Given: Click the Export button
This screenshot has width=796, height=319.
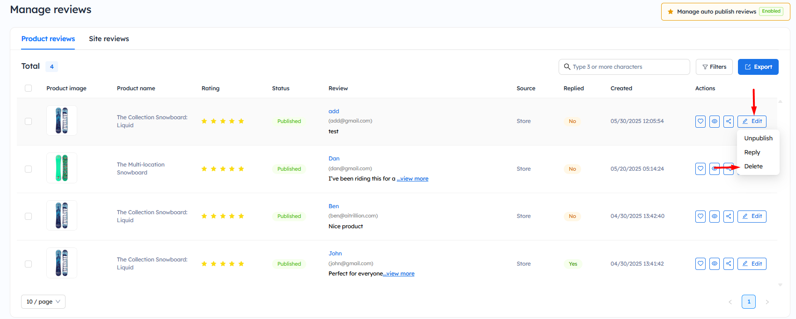Looking at the screenshot, I should [x=758, y=67].
